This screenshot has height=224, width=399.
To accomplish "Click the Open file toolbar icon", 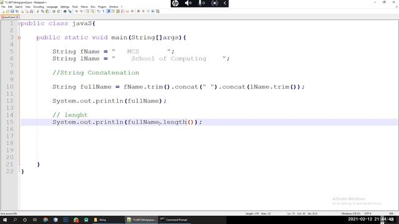I will [7, 11].
